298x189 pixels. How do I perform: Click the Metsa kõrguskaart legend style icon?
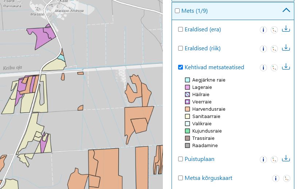click(x=287, y=178)
